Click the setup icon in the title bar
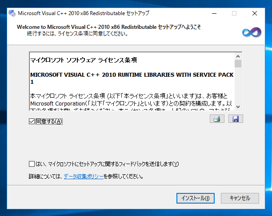272x216 pixels. click(x=12, y=13)
